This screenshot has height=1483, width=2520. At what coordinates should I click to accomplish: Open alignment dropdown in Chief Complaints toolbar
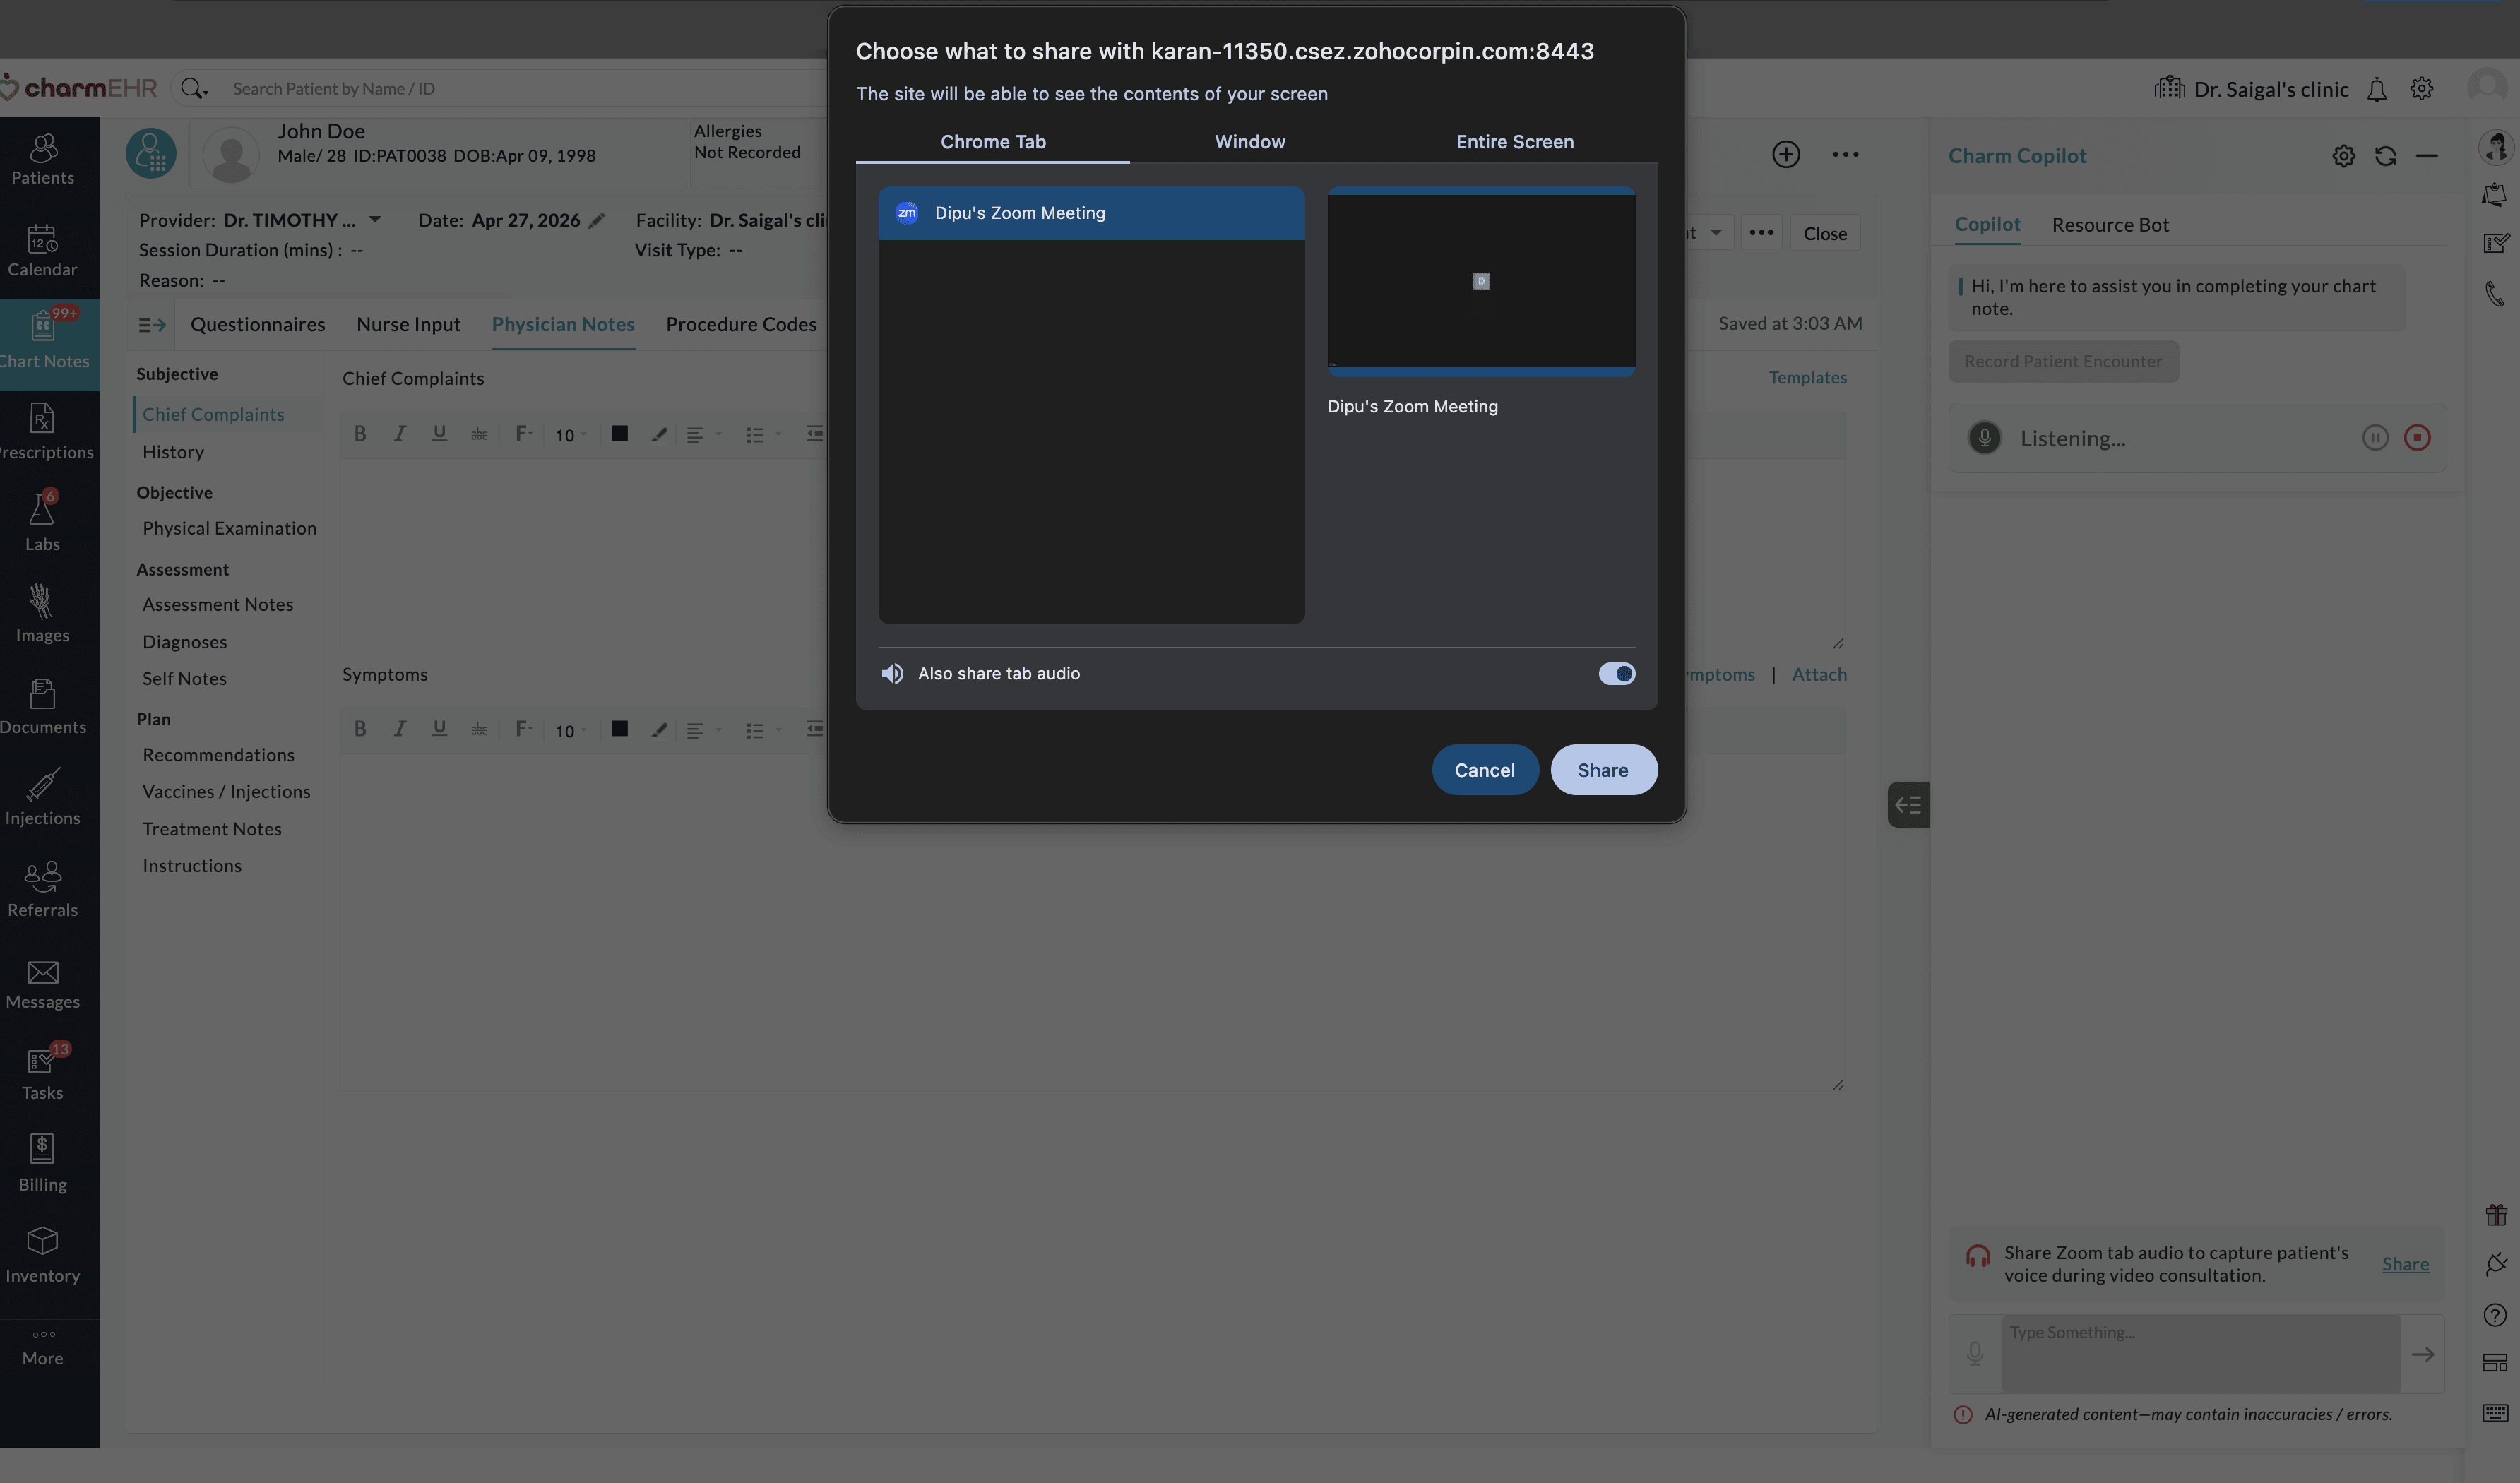tap(704, 435)
